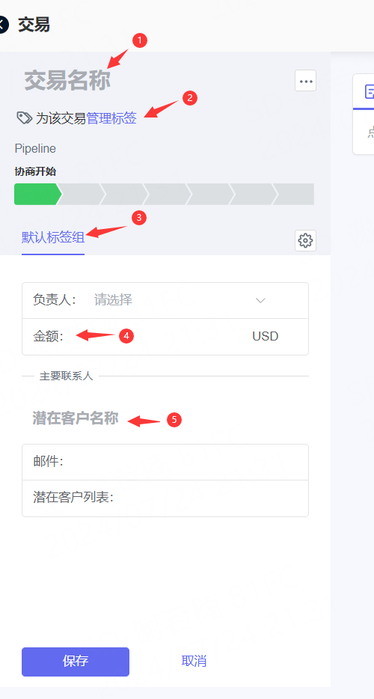
Task: Click the tag icon beside 为该交易
Action: [24, 118]
